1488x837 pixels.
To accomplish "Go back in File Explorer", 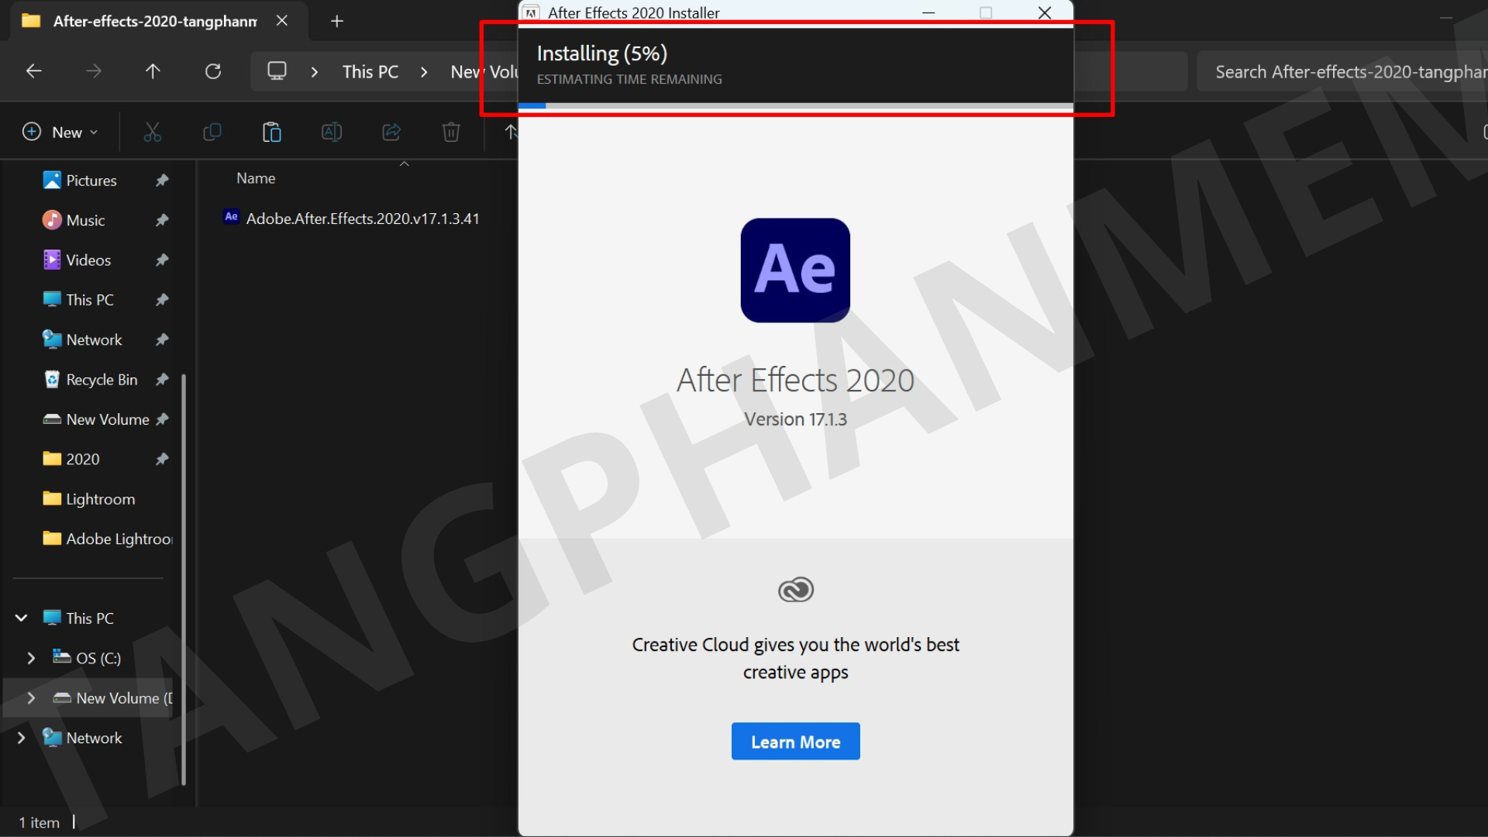I will pyautogui.click(x=33, y=71).
